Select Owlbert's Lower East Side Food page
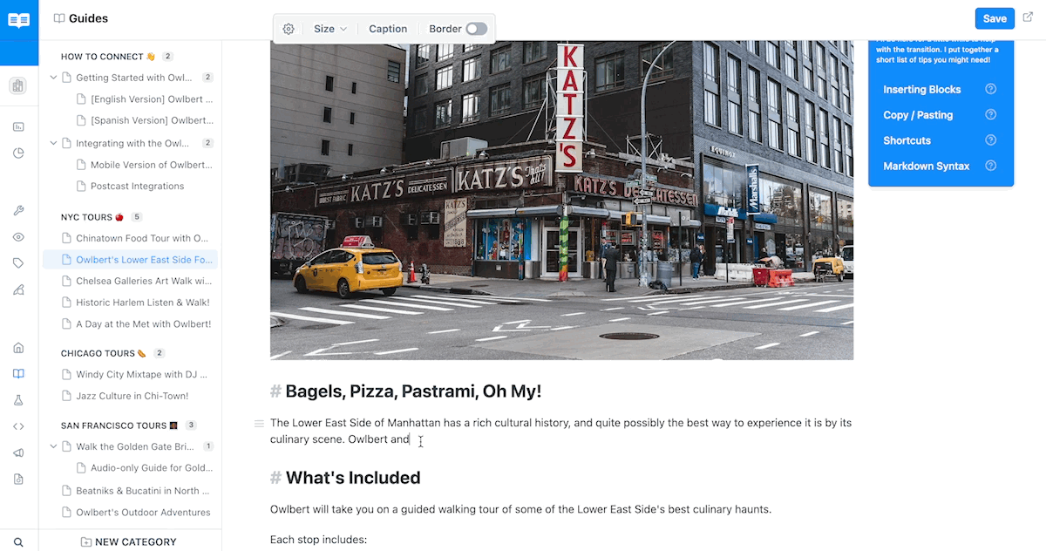This screenshot has height=551, width=1046. pos(131,260)
